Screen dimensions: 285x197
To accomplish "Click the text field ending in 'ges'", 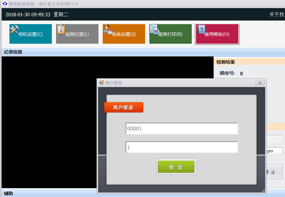I will (274, 151).
